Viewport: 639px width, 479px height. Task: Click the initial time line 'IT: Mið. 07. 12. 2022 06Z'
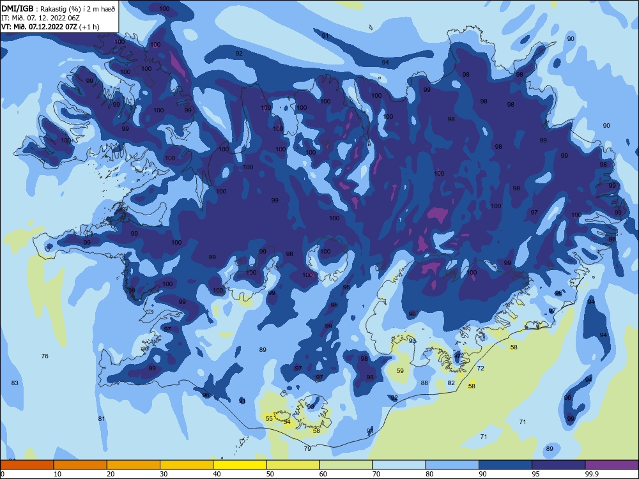[x=40, y=18]
